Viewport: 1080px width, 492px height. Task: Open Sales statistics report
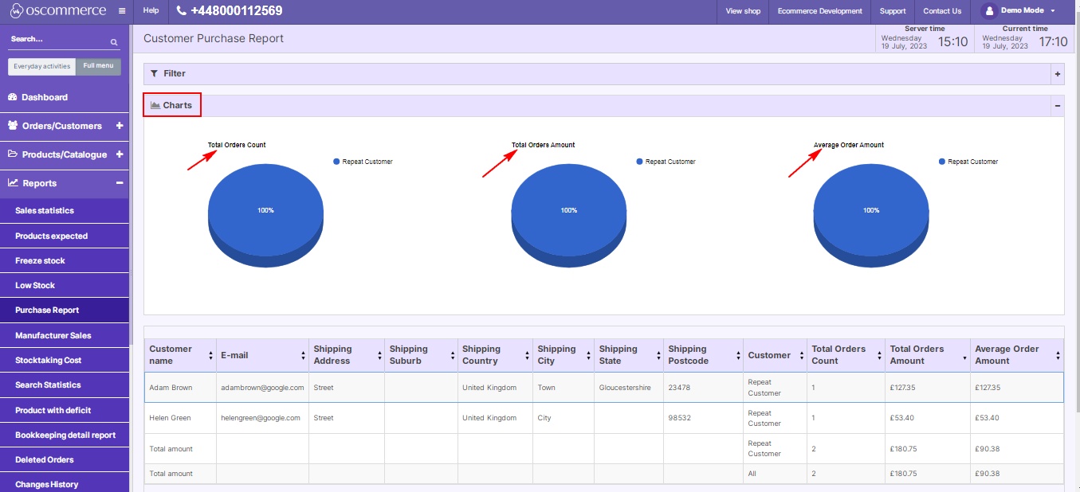point(64,211)
